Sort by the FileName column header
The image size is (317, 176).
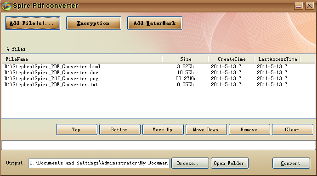tap(82, 59)
